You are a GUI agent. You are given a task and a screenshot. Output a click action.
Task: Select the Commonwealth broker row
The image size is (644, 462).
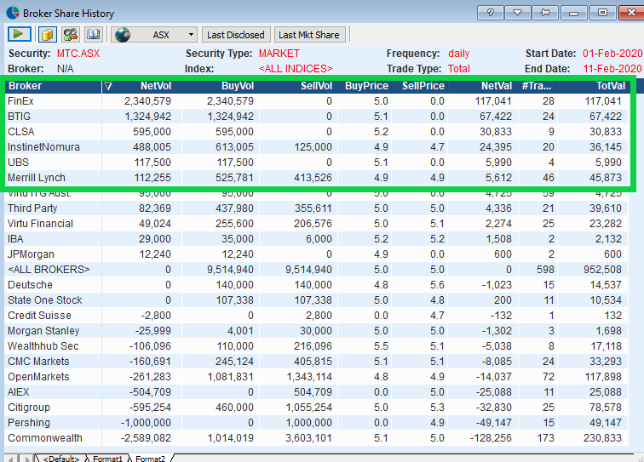(x=317, y=438)
